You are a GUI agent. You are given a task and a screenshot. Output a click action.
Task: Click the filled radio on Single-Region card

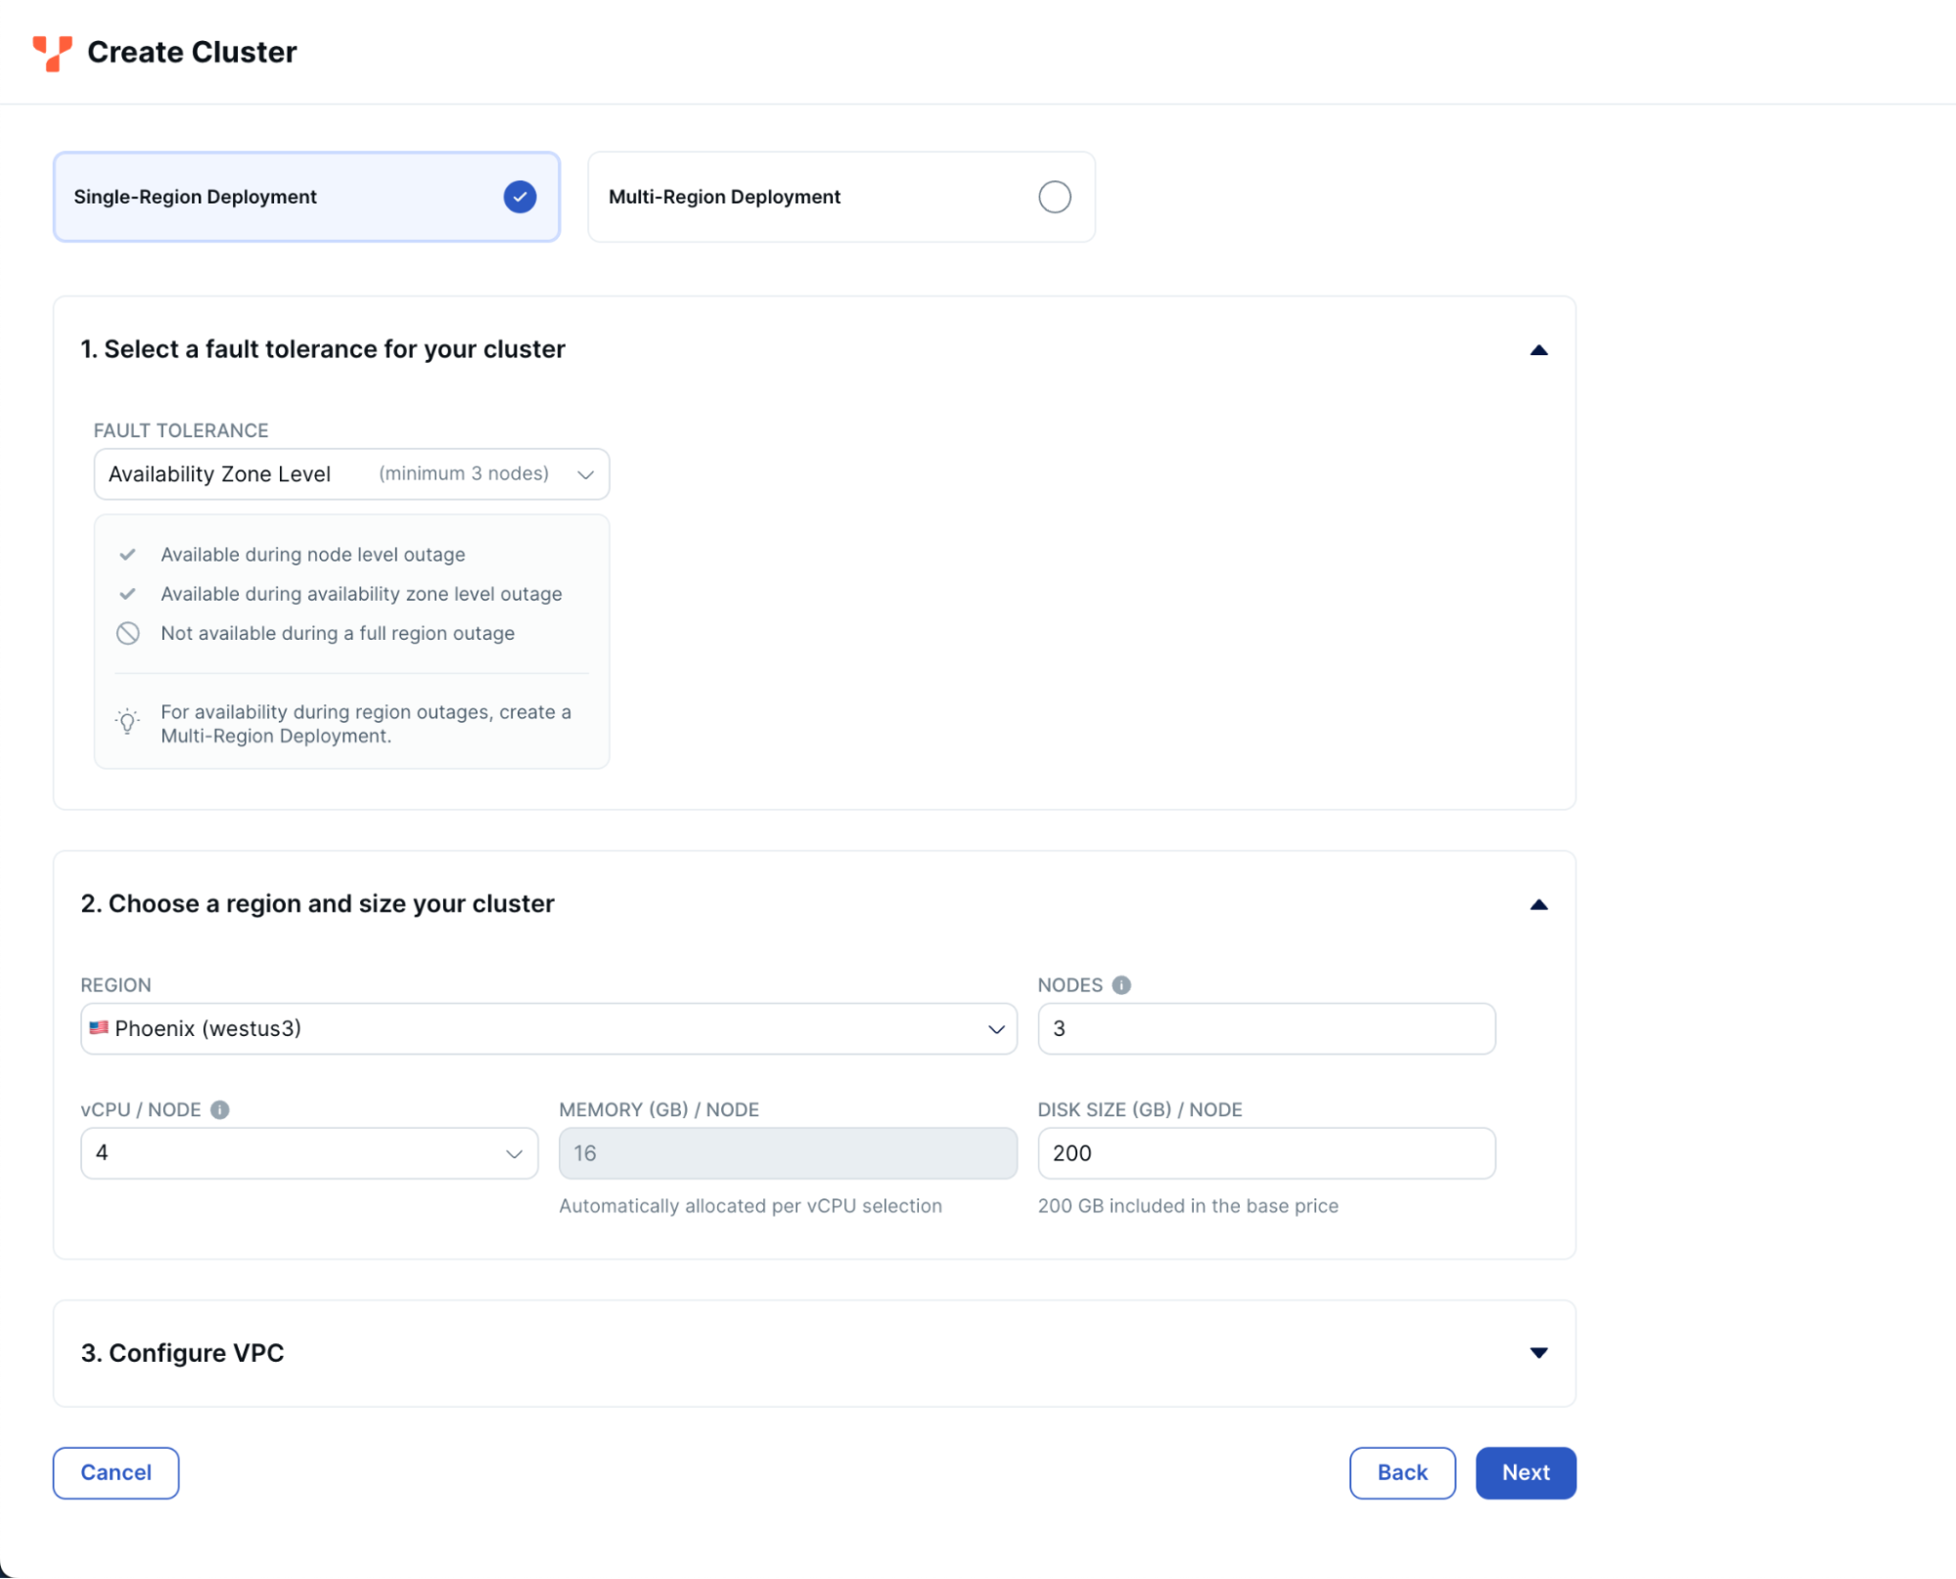(520, 197)
